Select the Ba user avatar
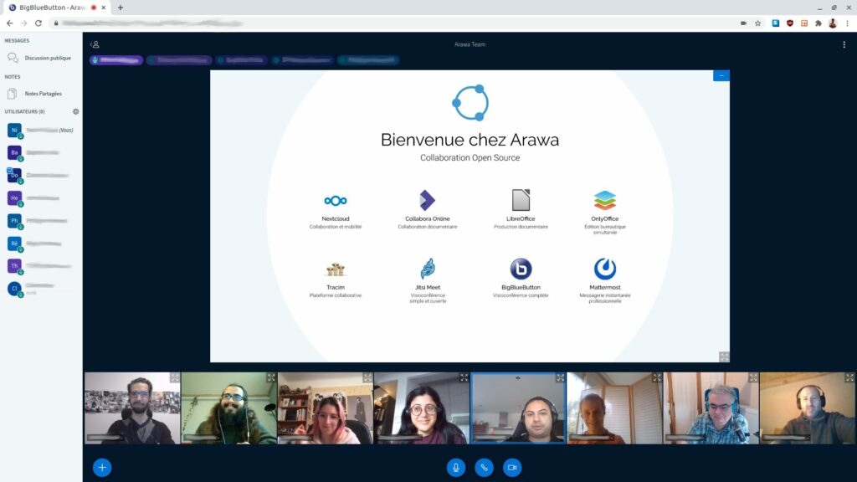This screenshot has height=482, width=857. pyautogui.click(x=15, y=152)
